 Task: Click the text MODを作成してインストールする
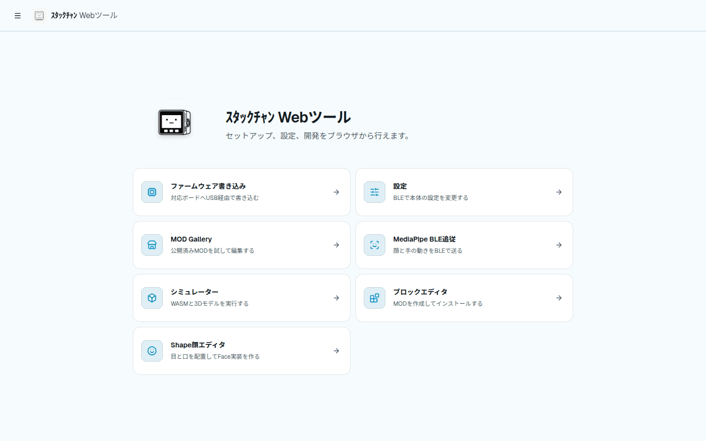click(438, 304)
